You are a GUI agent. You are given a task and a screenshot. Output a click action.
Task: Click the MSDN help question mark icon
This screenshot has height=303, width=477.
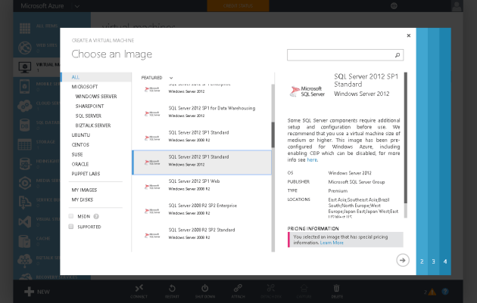[96, 216]
